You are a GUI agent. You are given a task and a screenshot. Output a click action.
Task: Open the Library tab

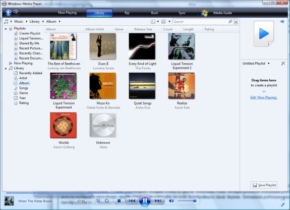99,13
